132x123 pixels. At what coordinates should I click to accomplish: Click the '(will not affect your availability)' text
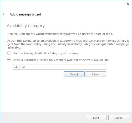(88, 60)
